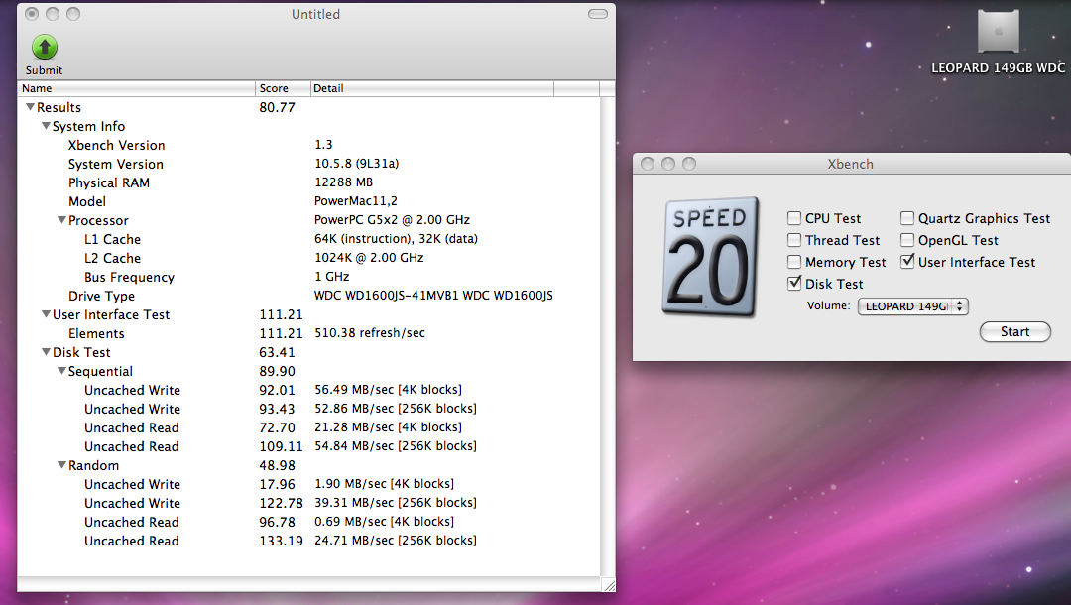Click the Speed 20 Xbench logo
Screen dimensions: 1071x605
(710, 257)
